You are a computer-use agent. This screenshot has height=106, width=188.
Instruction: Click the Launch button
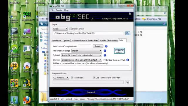tap(91, 92)
